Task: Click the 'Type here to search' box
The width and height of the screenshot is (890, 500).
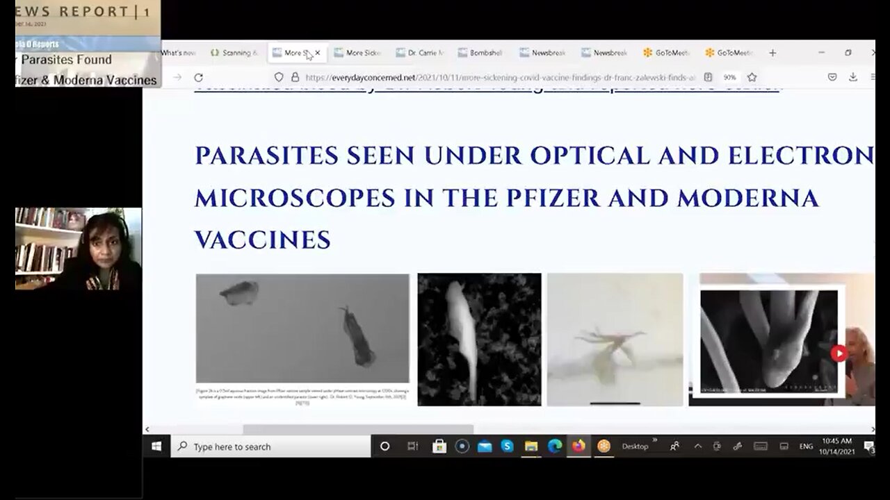Action: pos(270,447)
